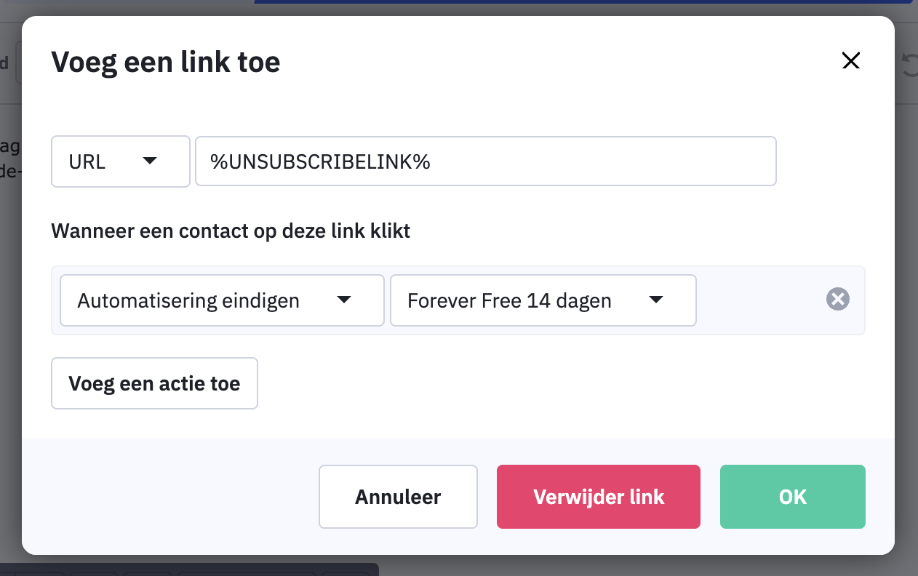Viewport: 918px width, 576px height.
Task: Click the dimmed backdrop left of dialog
Action: coord(10,327)
